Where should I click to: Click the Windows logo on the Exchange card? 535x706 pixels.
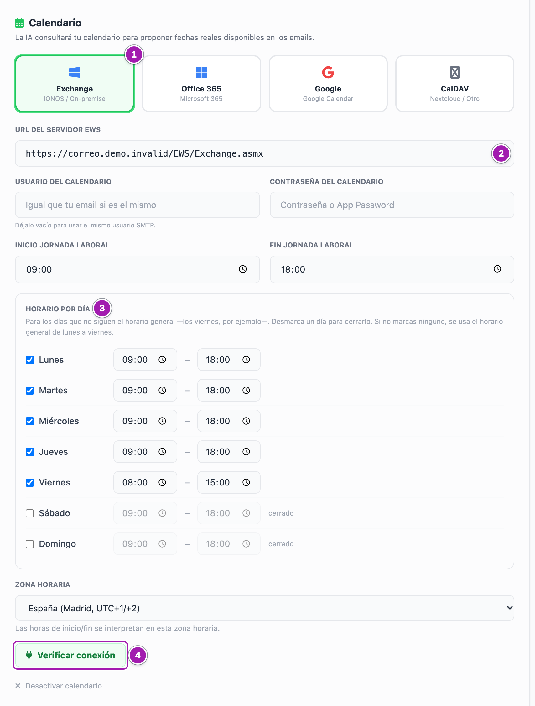pyautogui.click(x=74, y=72)
